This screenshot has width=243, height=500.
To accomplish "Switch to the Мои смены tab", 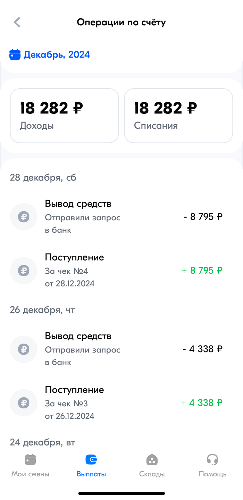I will 30,474.
